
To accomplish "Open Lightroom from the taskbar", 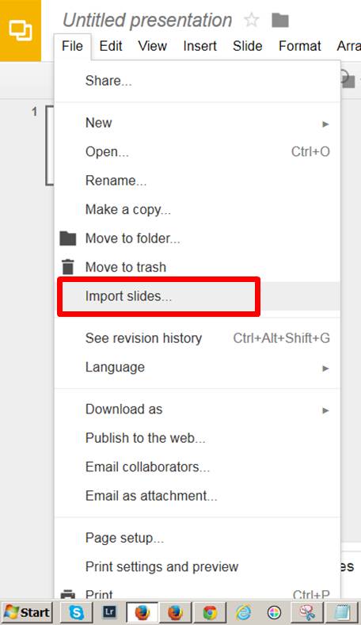I will 109,612.
